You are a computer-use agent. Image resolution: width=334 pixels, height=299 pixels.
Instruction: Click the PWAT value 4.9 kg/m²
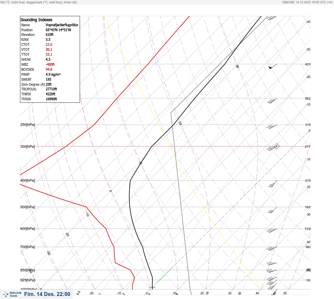tap(53, 74)
